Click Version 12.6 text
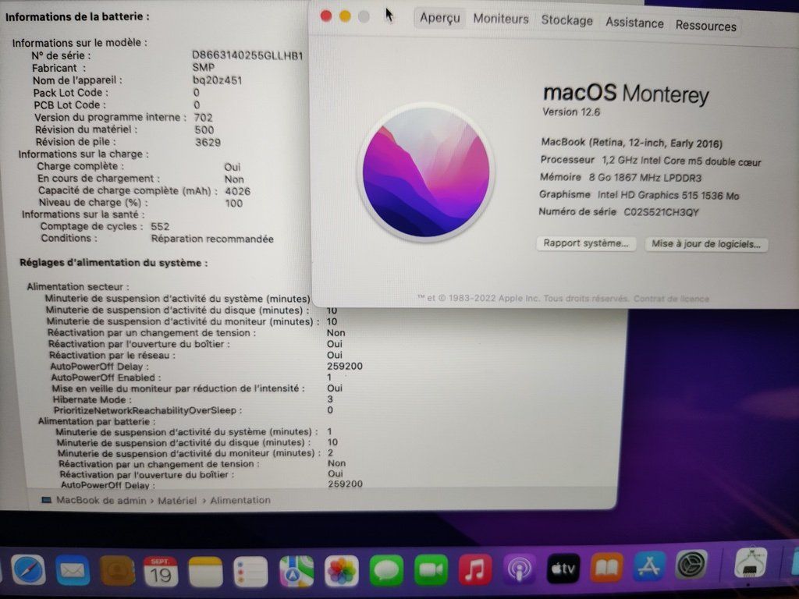799x599 pixels. (570, 112)
